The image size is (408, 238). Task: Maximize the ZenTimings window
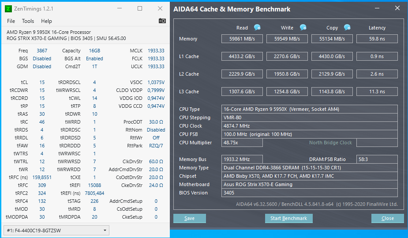(140, 8)
